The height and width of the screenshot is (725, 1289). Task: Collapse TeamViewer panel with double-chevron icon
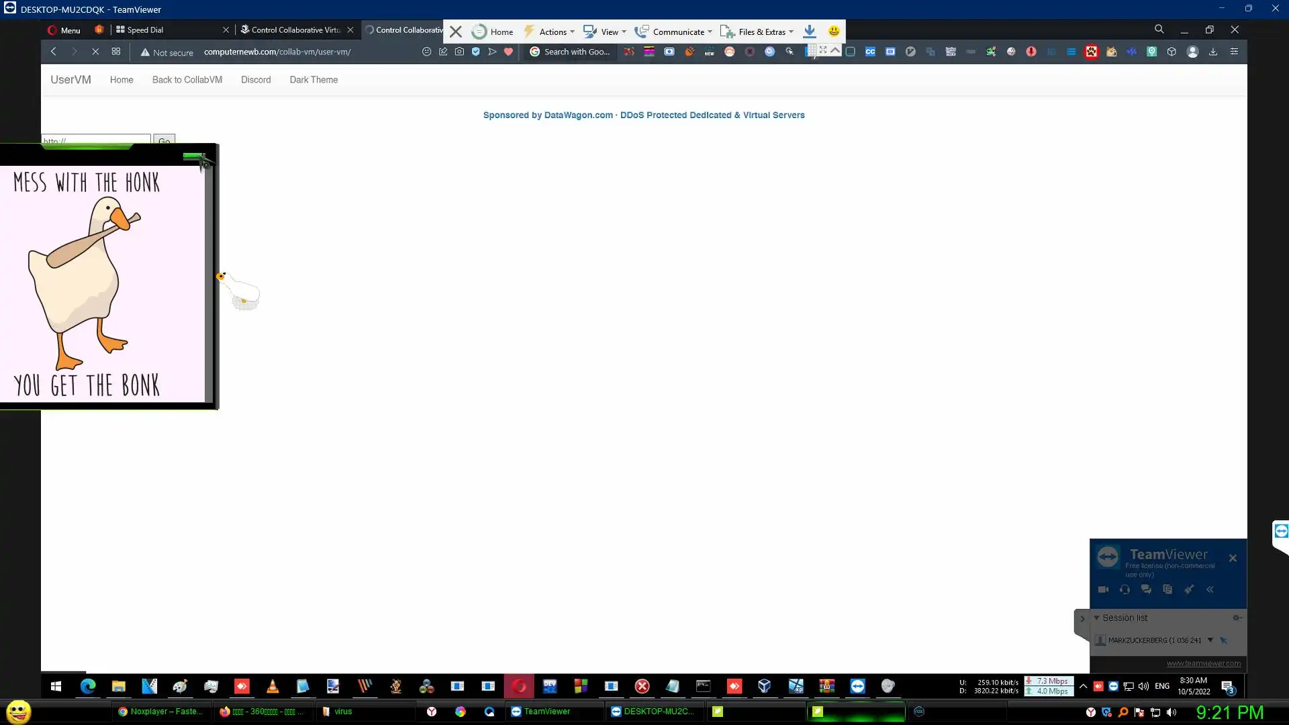point(1210,589)
